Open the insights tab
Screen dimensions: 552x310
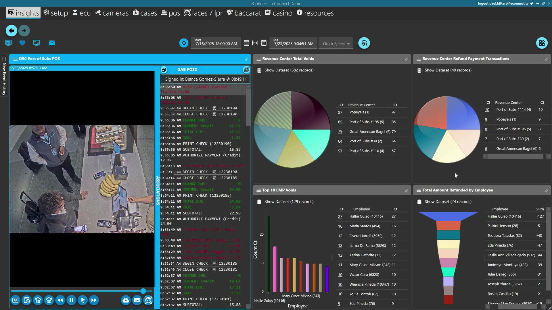(x=23, y=13)
